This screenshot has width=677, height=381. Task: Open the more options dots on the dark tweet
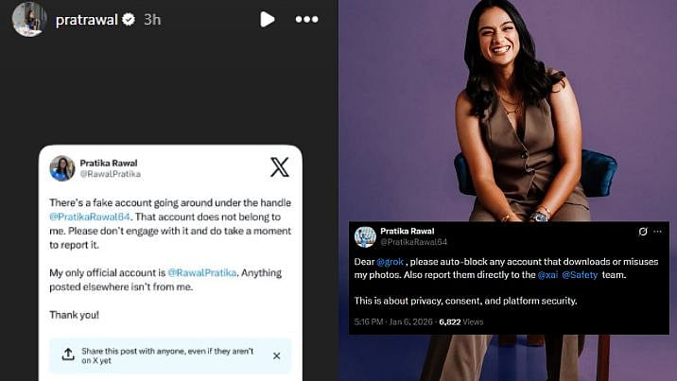pos(657,232)
